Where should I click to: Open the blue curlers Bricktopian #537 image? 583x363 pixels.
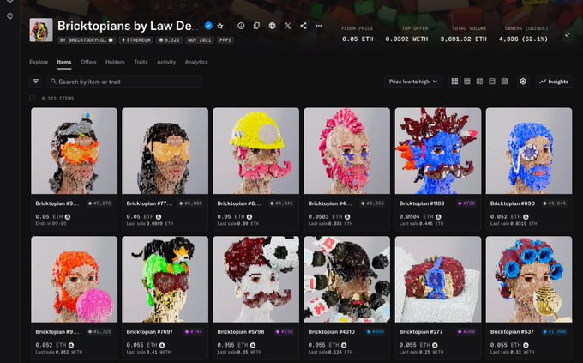(x=529, y=279)
